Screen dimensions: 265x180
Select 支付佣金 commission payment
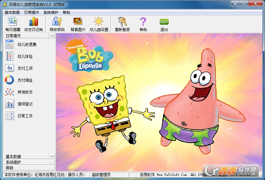(x=25, y=80)
